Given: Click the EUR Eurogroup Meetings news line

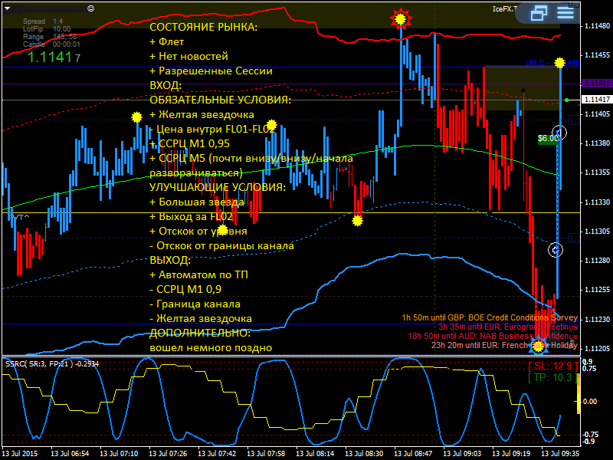Looking at the screenshot, I should 508,327.
